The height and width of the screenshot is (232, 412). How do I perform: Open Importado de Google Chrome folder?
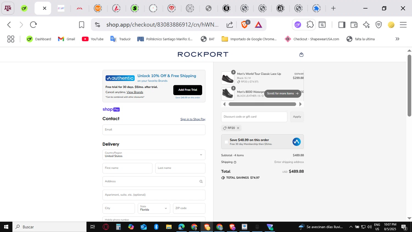pos(249,39)
